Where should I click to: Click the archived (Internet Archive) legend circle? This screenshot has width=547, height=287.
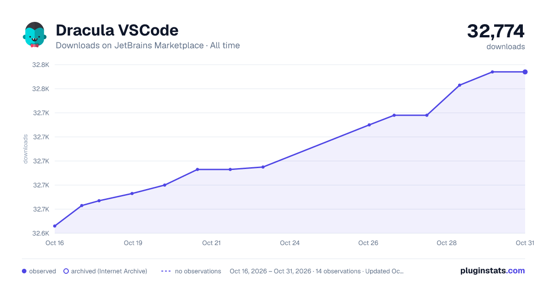(x=66, y=271)
